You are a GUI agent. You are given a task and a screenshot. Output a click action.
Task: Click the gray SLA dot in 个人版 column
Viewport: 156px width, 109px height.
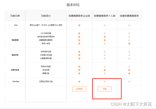pos(104,25)
